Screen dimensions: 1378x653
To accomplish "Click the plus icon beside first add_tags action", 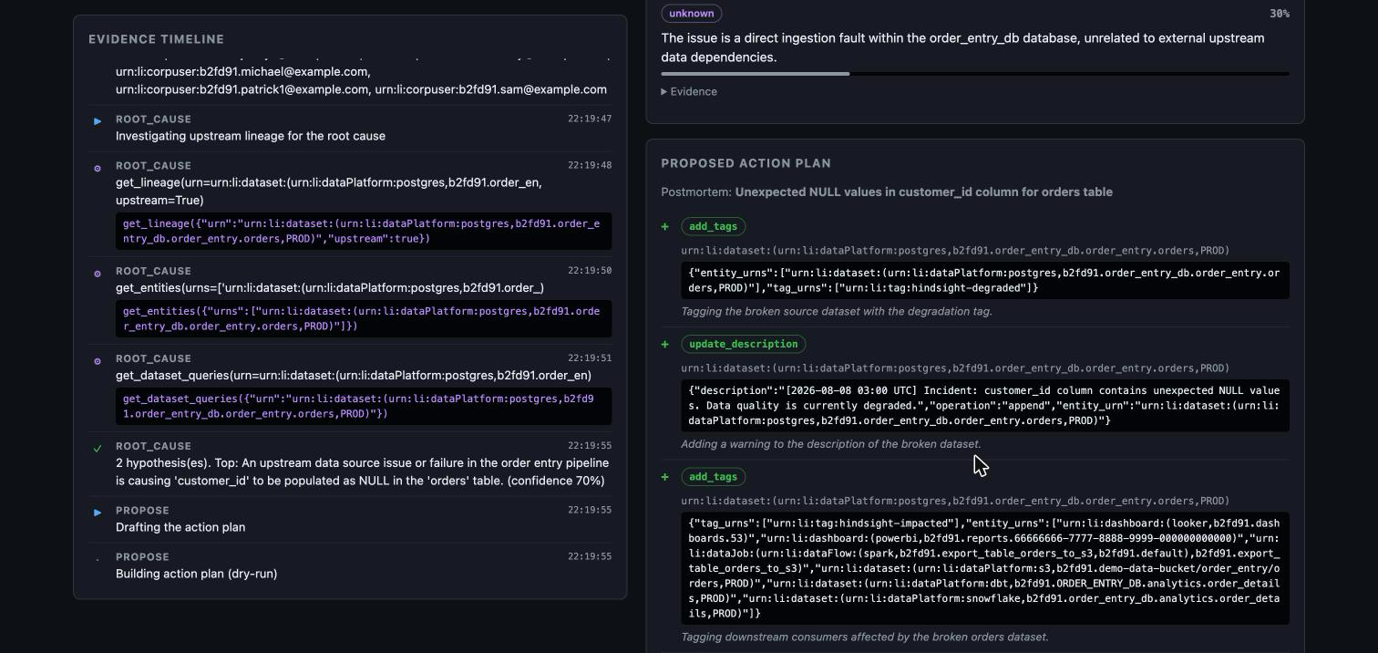I will (x=665, y=226).
